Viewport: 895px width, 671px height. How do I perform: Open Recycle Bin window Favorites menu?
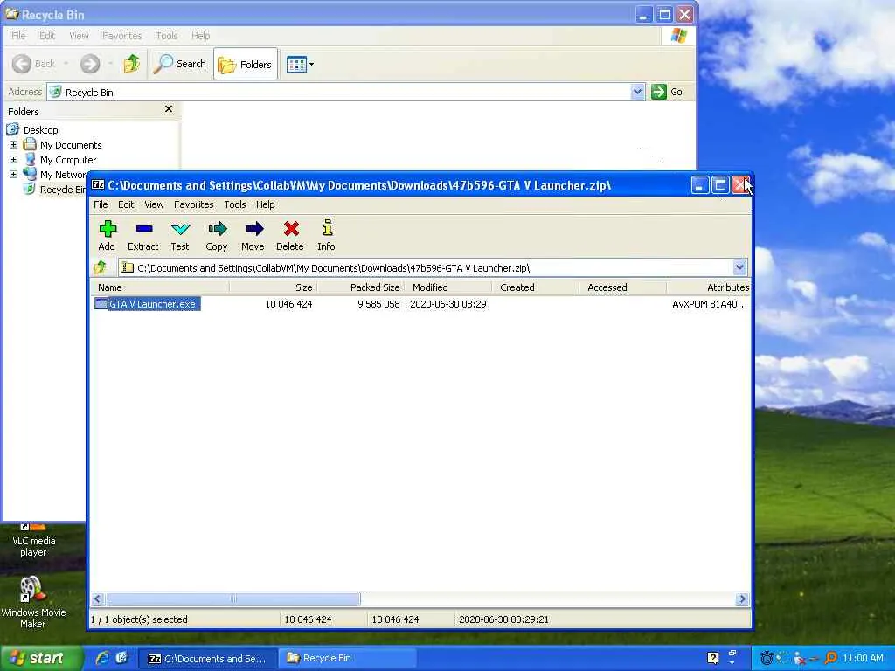pos(121,35)
